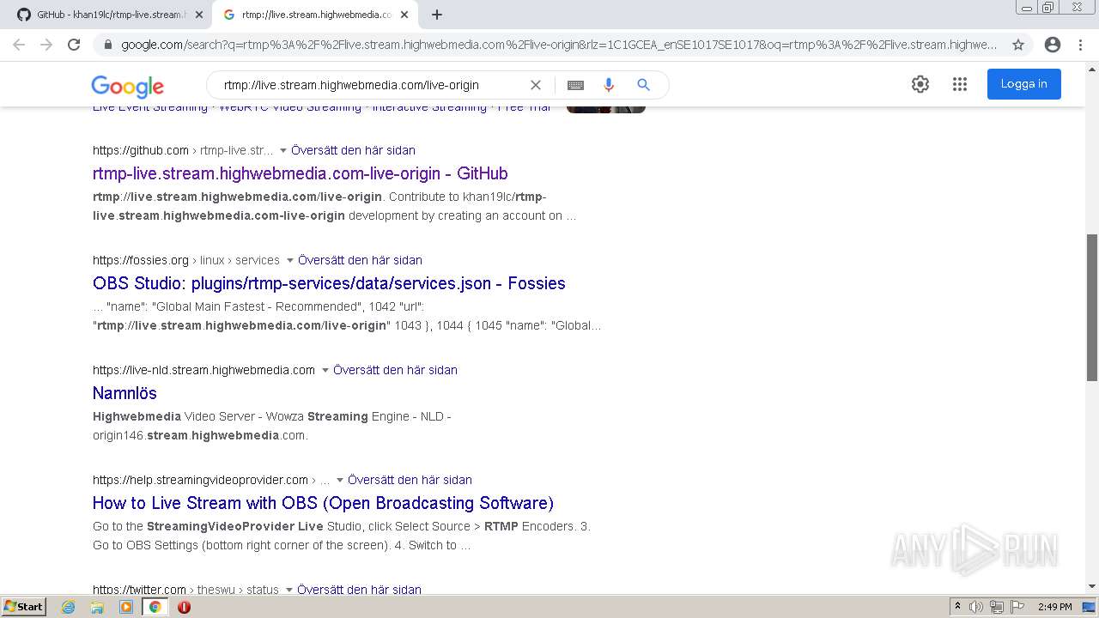Click the video thumbnail beside top result
This screenshot has width=1099, height=618.
click(606, 108)
